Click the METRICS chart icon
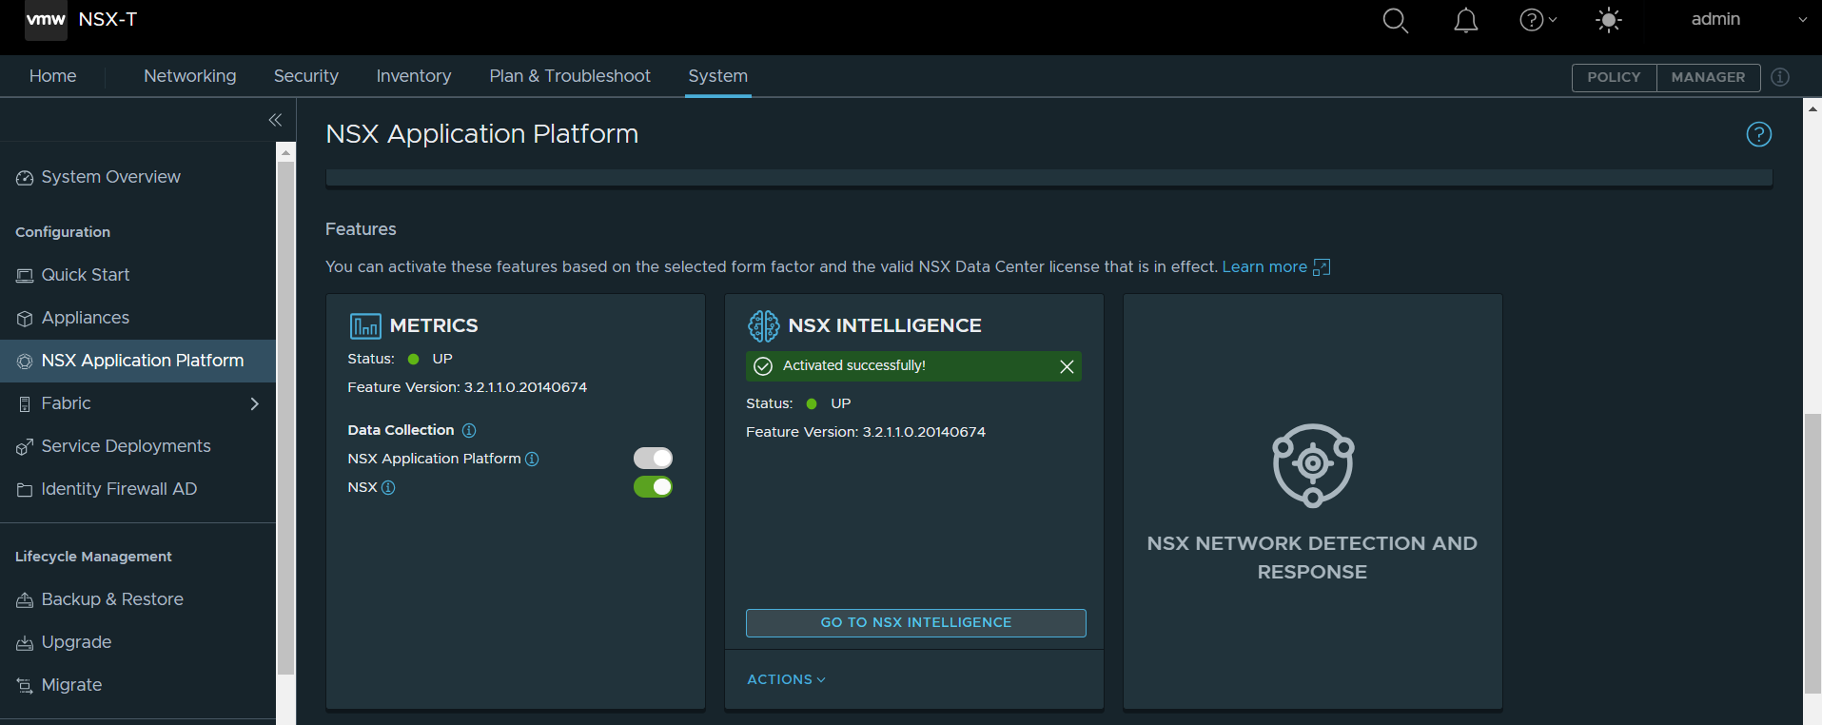The image size is (1822, 725). [x=365, y=326]
